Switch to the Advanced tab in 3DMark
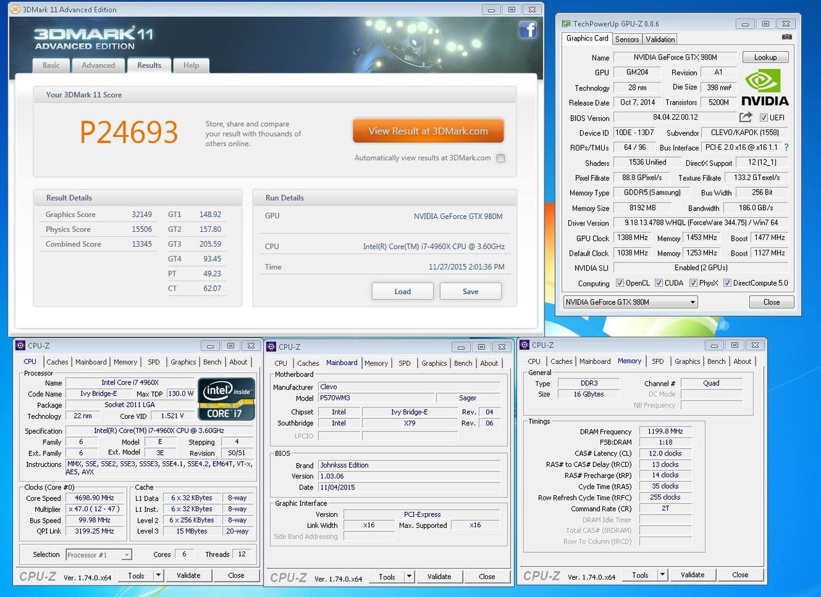The width and height of the screenshot is (821, 597). pos(98,65)
